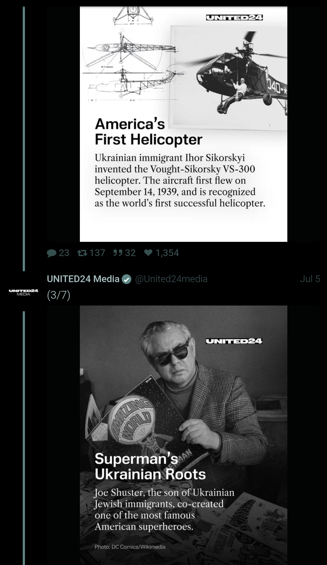Click the retweet arrows icon

(82, 253)
